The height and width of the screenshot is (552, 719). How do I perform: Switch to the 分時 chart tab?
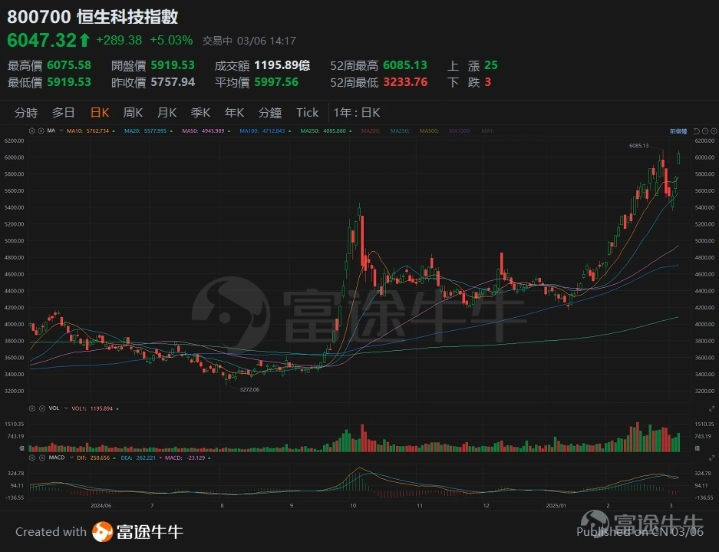pyautogui.click(x=26, y=112)
